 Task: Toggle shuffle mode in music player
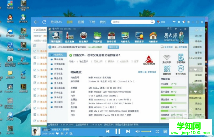point(157,131)
